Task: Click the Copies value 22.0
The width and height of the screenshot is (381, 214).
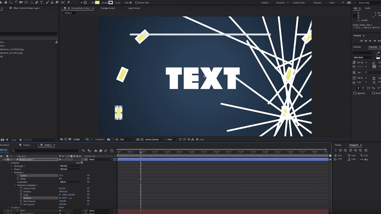Action: click(61, 175)
